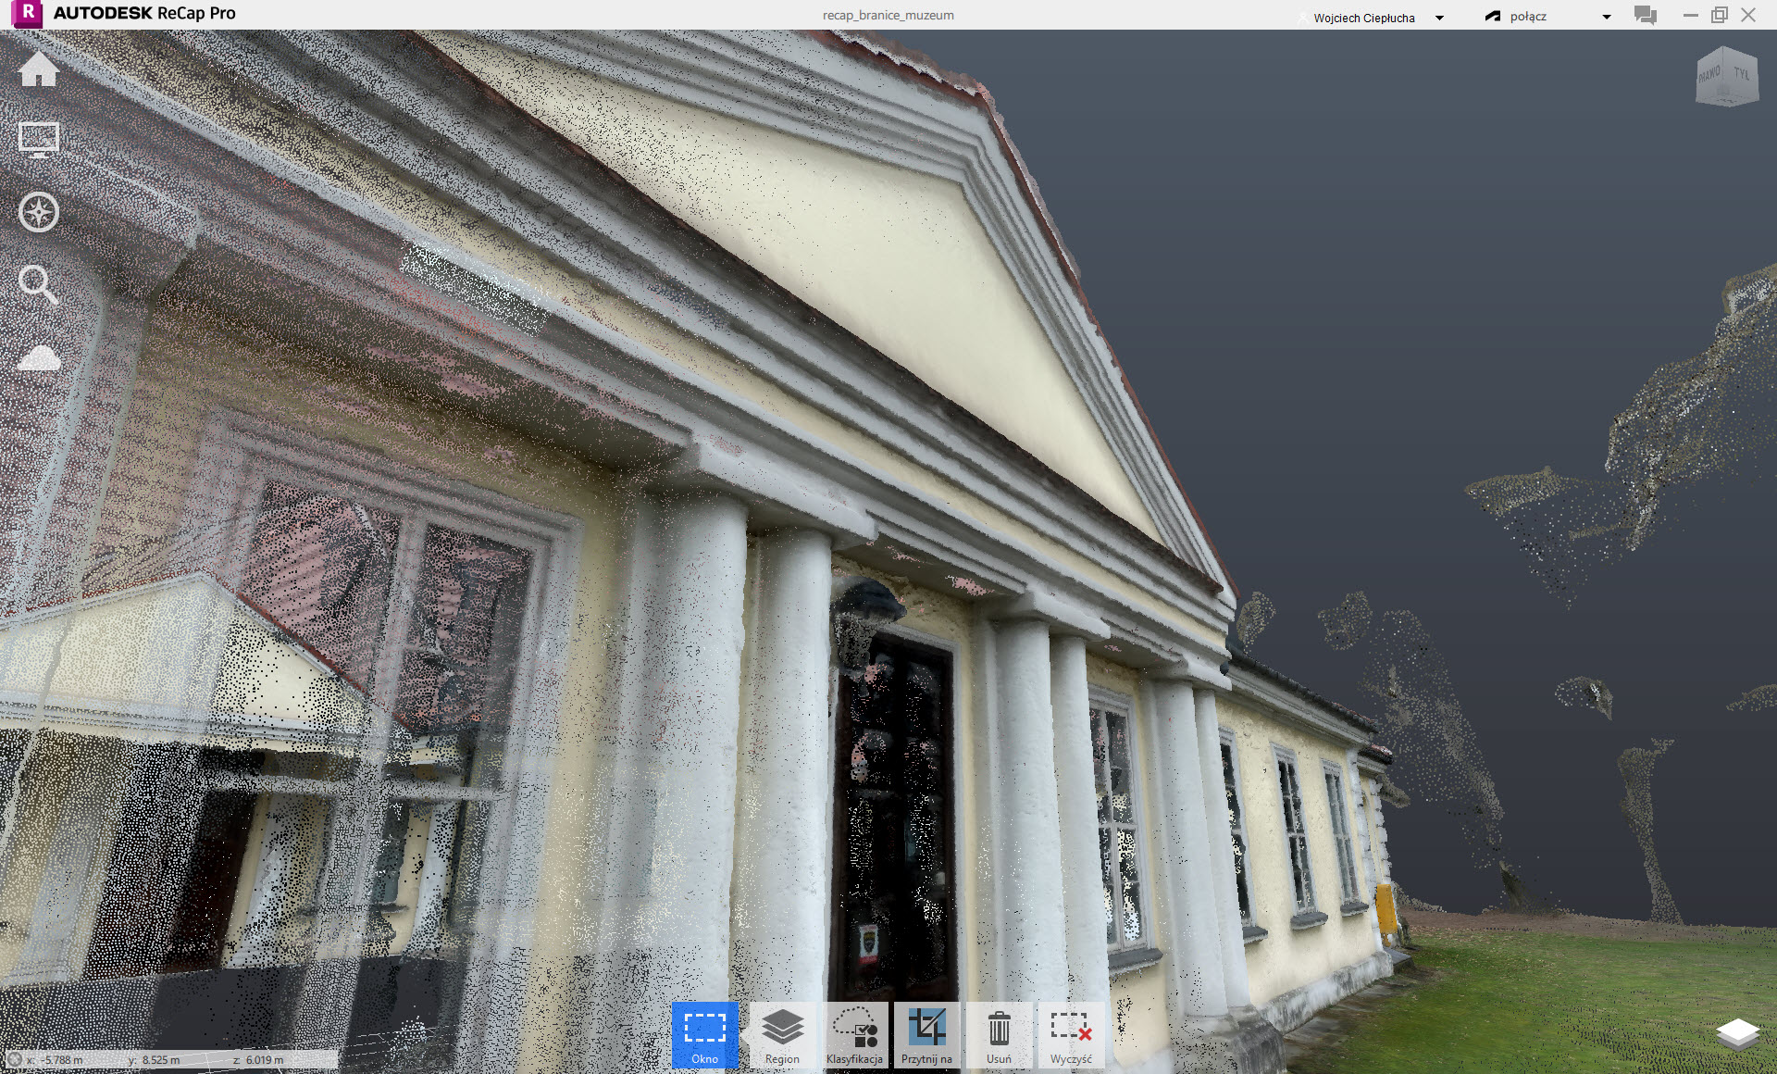
Task: Click the coordinate lock icon beside x value
Action: (14, 1059)
